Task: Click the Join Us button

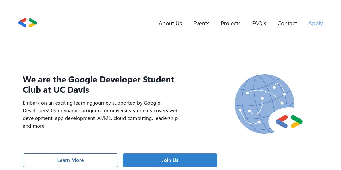Action: (x=170, y=160)
